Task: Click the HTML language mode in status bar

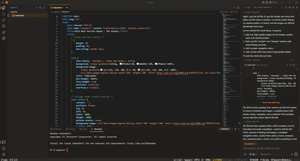Action: (208, 159)
